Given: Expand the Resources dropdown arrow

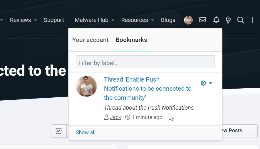Looking at the screenshot, I should (152, 20).
